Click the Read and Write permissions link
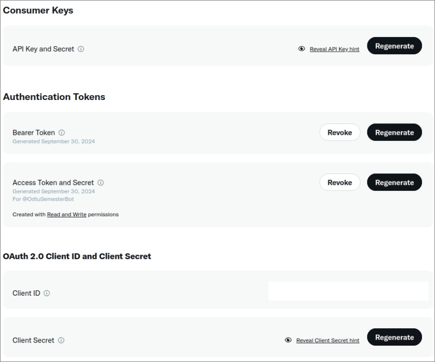This screenshot has height=362, width=435. 66,214
